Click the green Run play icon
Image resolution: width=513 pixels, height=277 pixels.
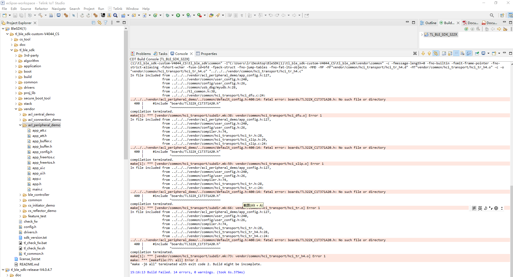coord(178,15)
